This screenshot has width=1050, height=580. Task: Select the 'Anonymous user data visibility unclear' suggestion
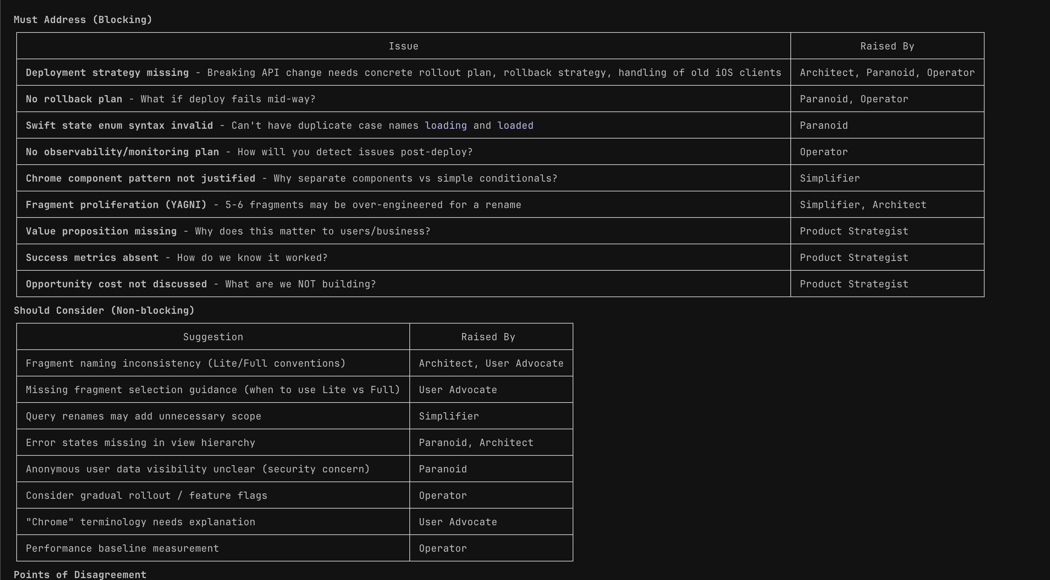pos(198,469)
